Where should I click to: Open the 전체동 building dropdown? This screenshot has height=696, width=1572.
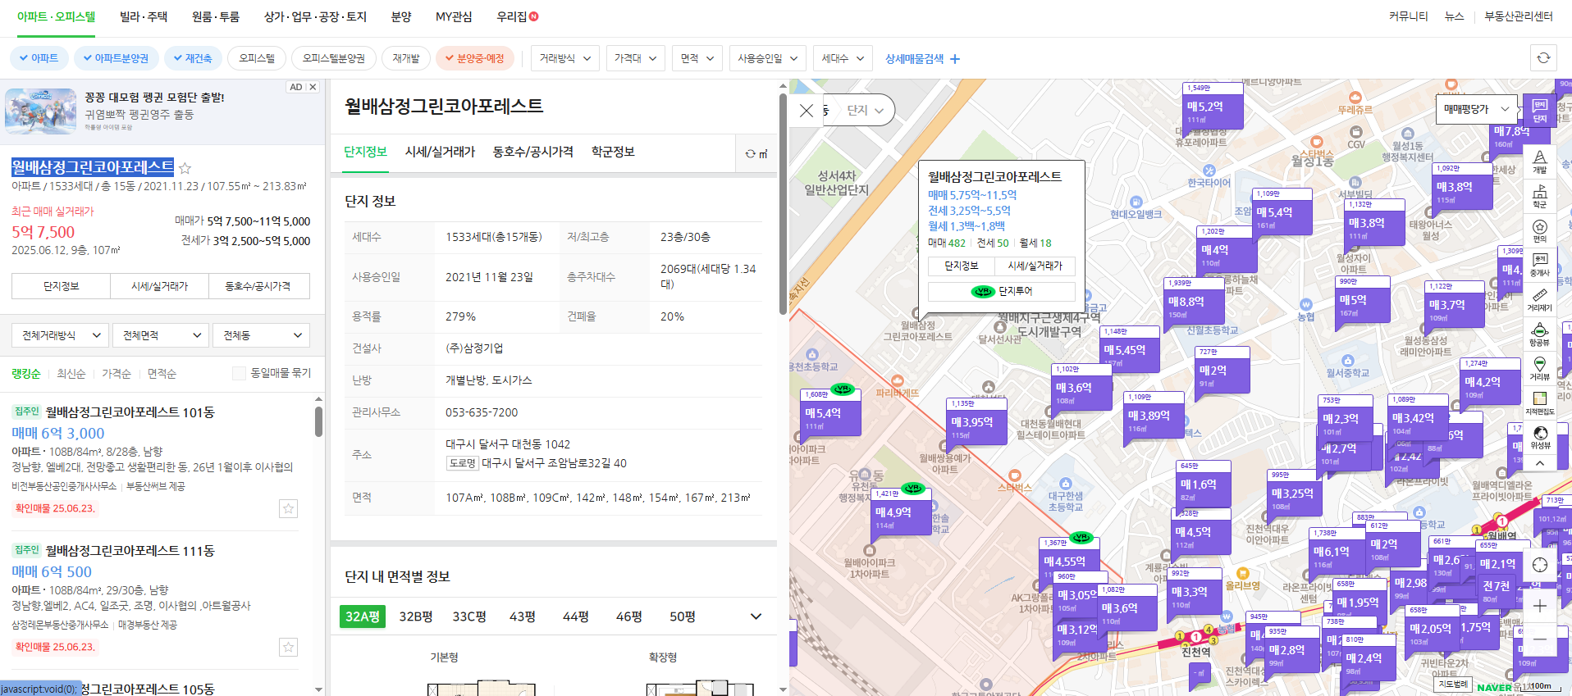coord(261,335)
